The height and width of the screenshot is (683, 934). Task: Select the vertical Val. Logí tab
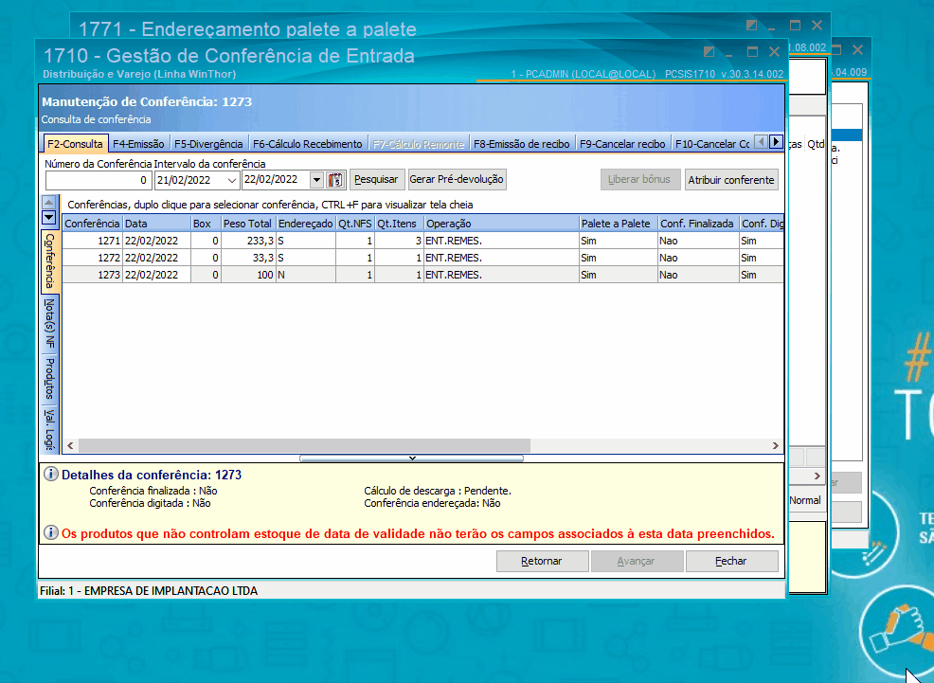click(x=50, y=429)
